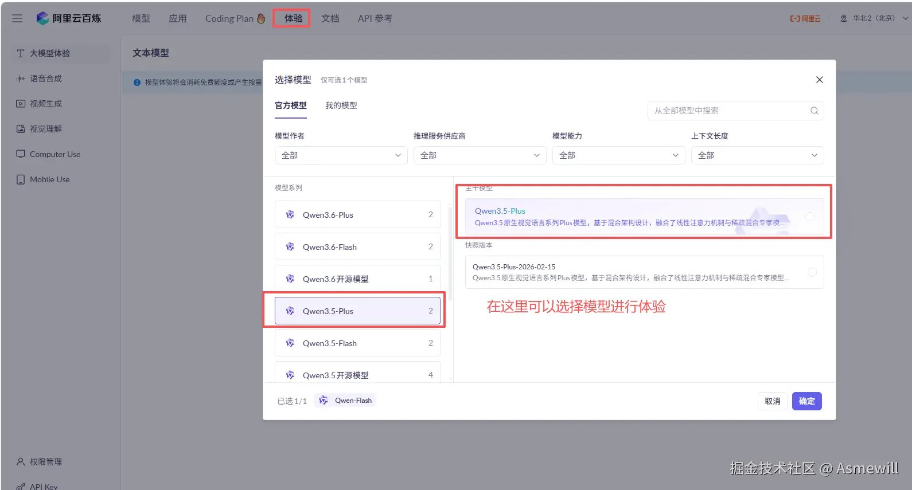Click the 语音合成 waveform icon

(x=21, y=79)
